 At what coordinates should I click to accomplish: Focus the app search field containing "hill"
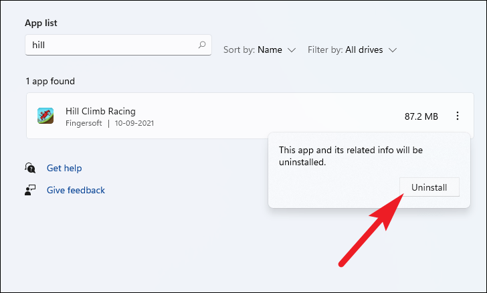118,45
